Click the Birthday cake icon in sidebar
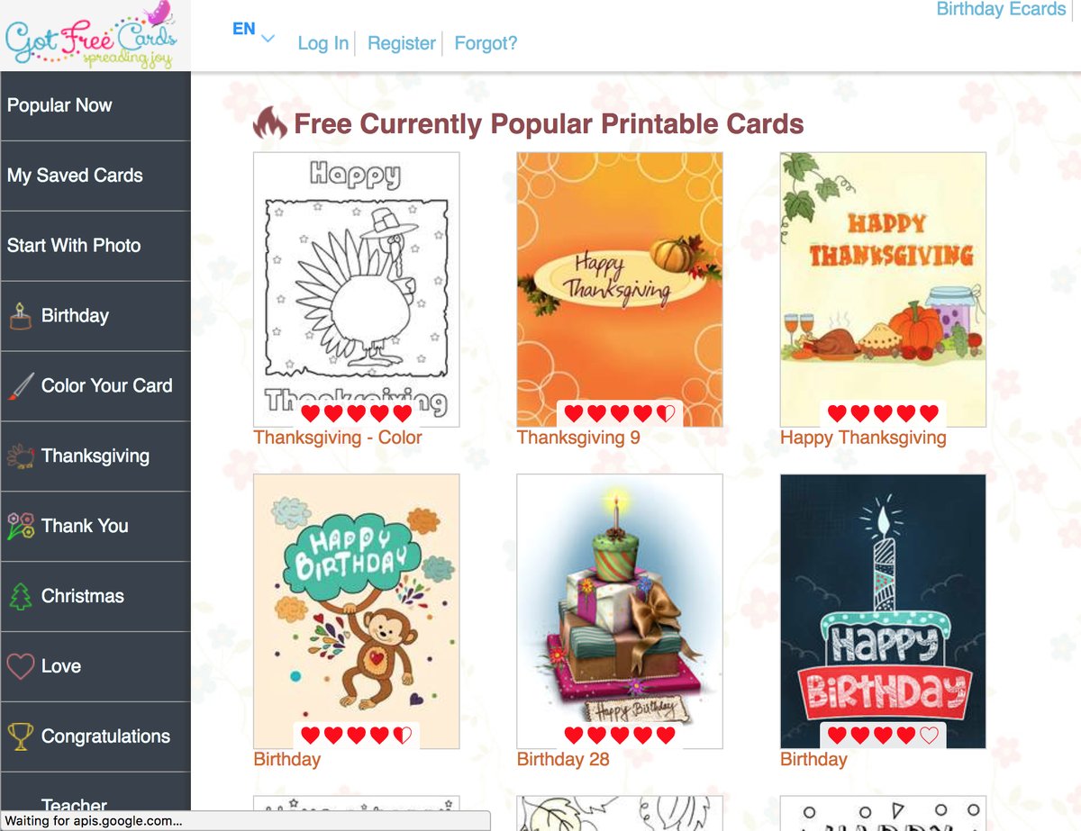1081x831 pixels. point(21,316)
